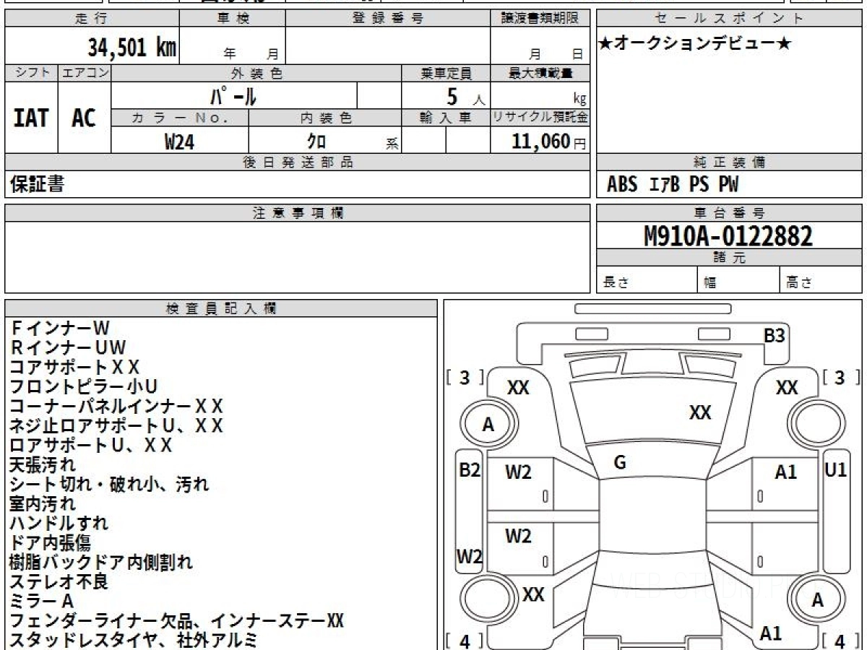
Task: Click the 諸元 header
Action: click(729, 258)
